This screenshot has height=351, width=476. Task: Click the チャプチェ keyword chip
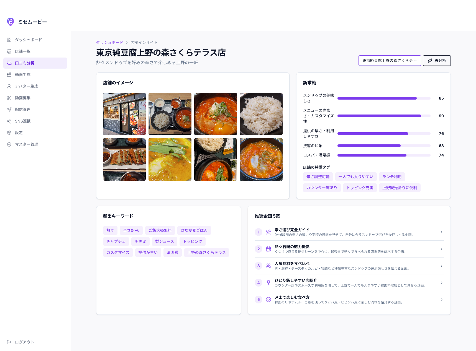116,241
